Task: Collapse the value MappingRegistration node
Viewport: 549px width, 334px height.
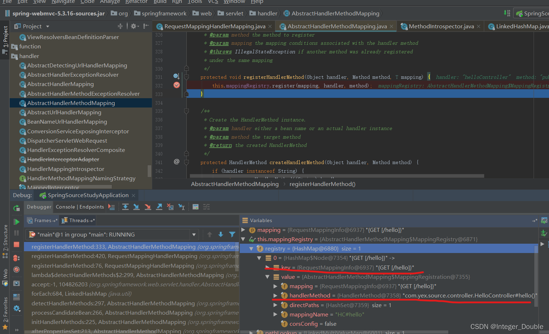Action: [x=267, y=277]
